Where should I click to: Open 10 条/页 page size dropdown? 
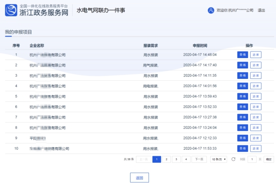click(x=219, y=159)
